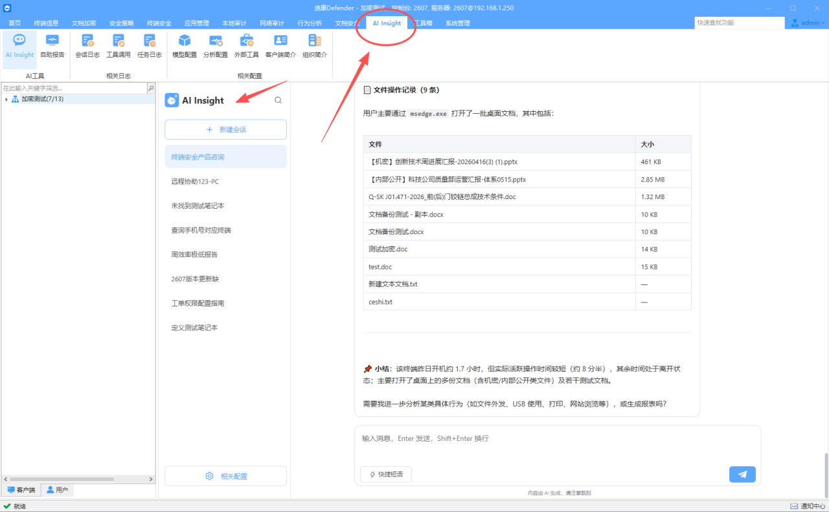The width and height of the screenshot is (829, 512).
Task: Open 外部工具 external tools
Action: [x=247, y=47]
